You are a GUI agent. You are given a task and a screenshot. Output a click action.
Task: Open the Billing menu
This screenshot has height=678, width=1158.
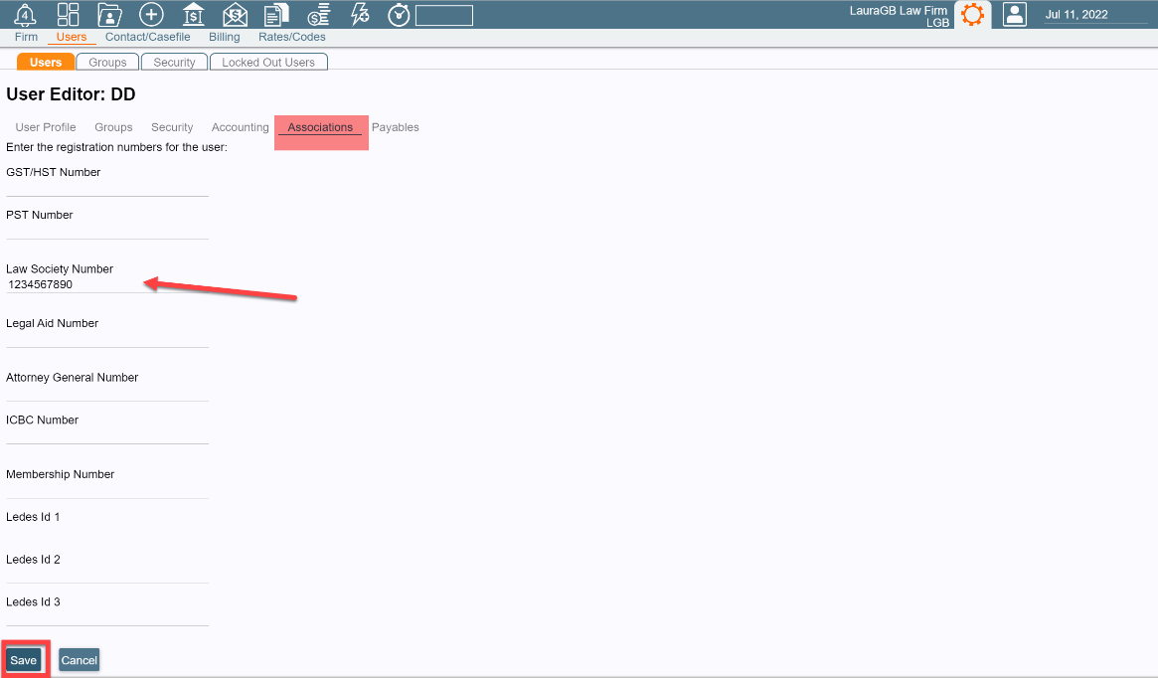click(x=225, y=37)
